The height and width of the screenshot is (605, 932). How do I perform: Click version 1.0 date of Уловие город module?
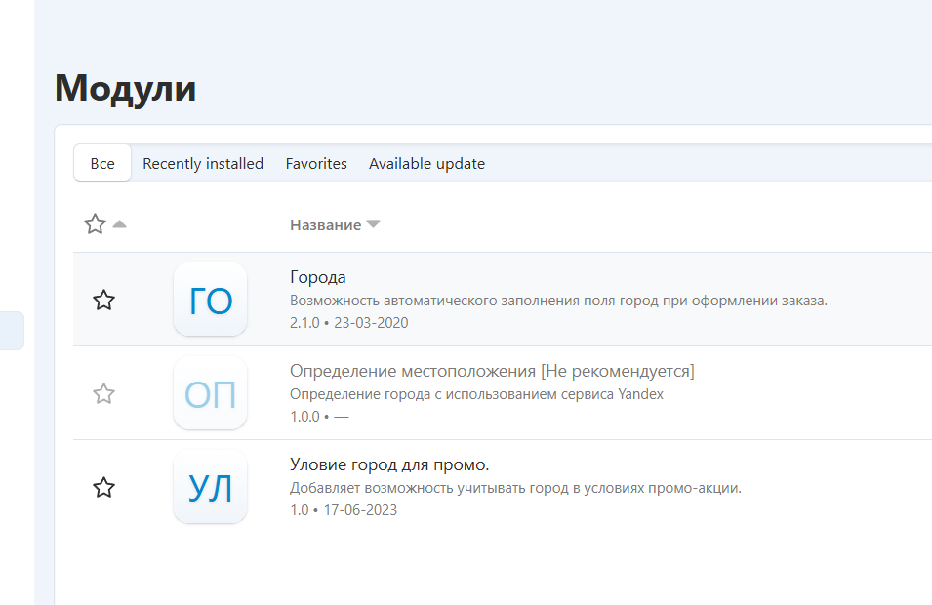344,510
